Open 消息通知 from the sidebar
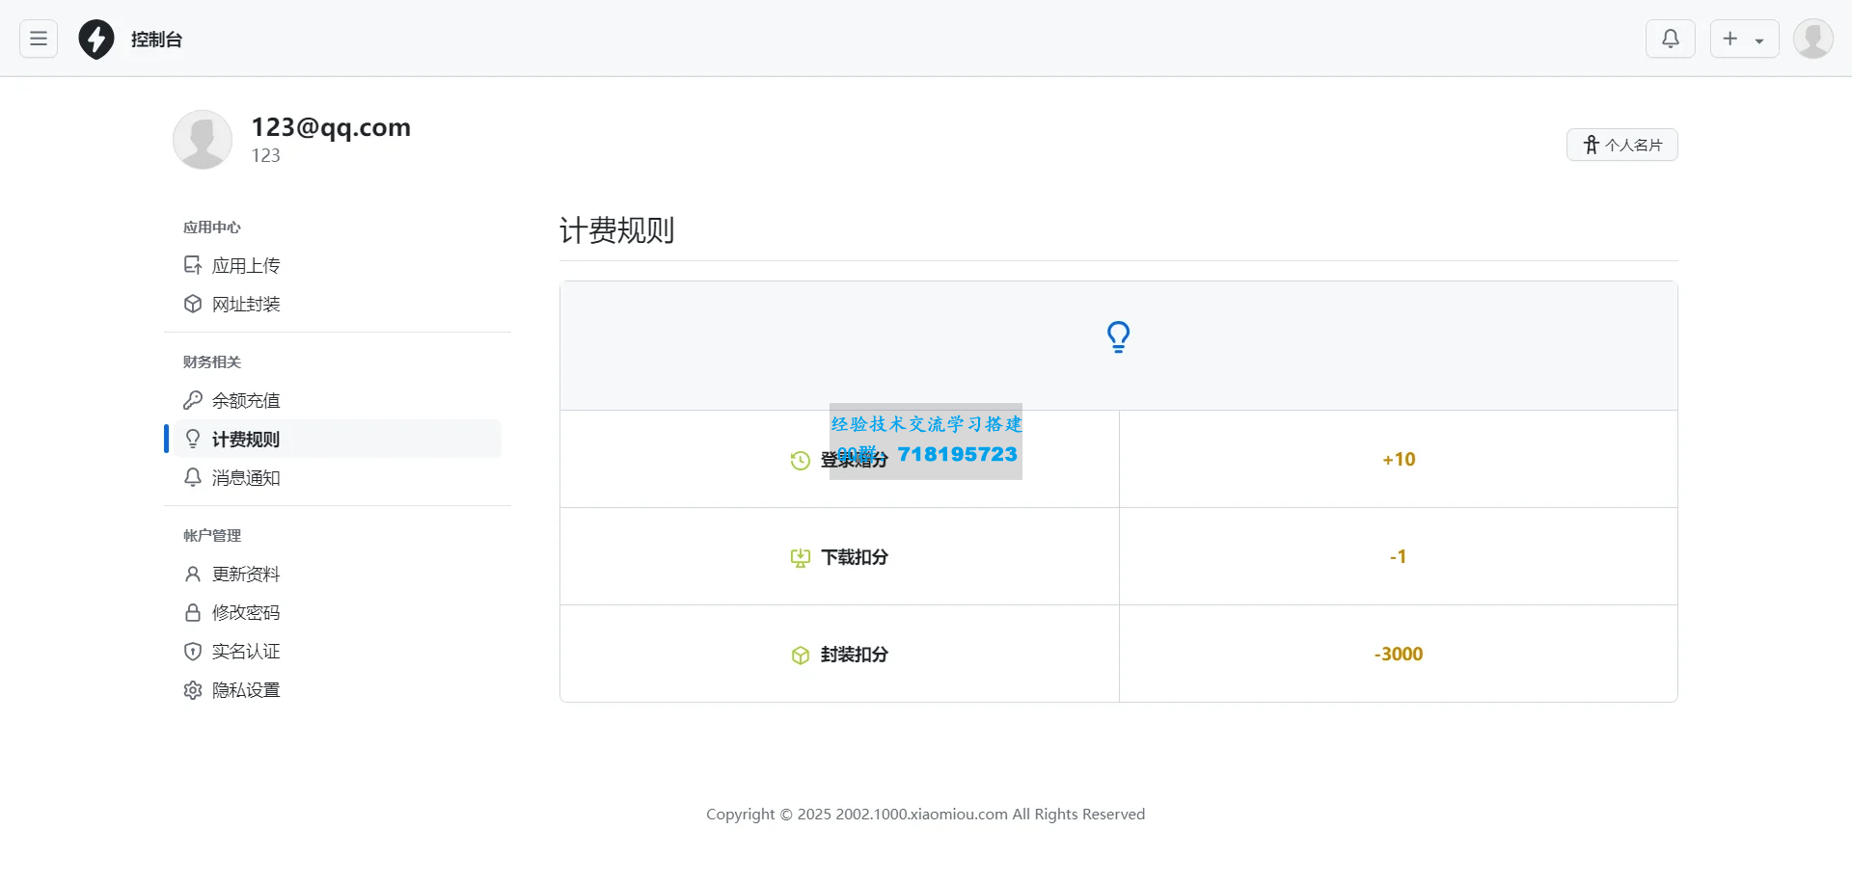1852x883 pixels. coord(245,477)
